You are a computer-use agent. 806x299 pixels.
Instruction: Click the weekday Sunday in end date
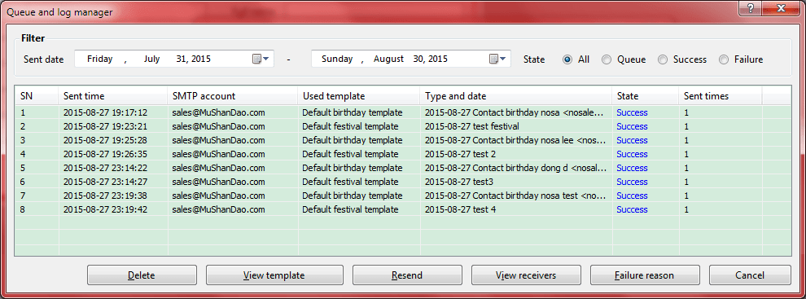(337, 59)
